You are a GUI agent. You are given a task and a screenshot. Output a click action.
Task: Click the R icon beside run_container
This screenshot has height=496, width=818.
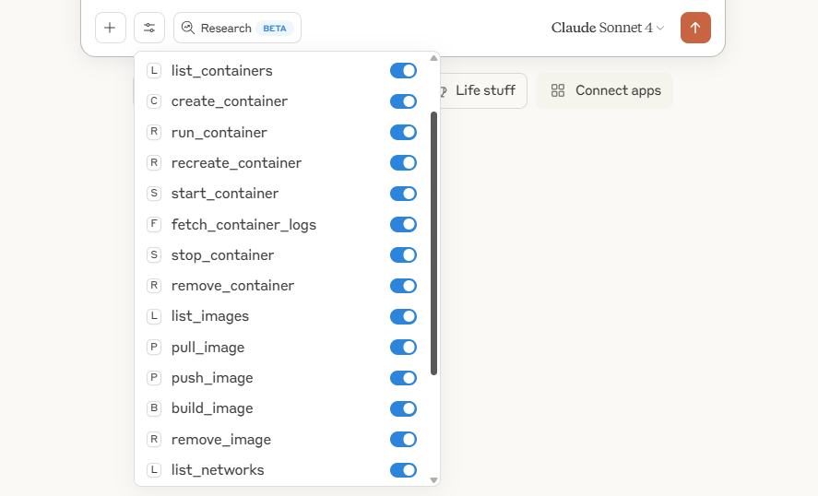point(154,132)
